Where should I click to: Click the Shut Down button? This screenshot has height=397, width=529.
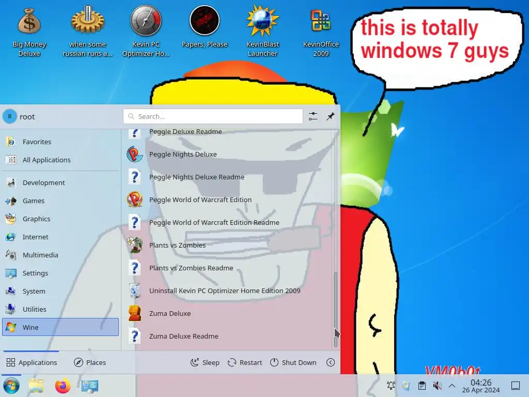pyautogui.click(x=293, y=362)
